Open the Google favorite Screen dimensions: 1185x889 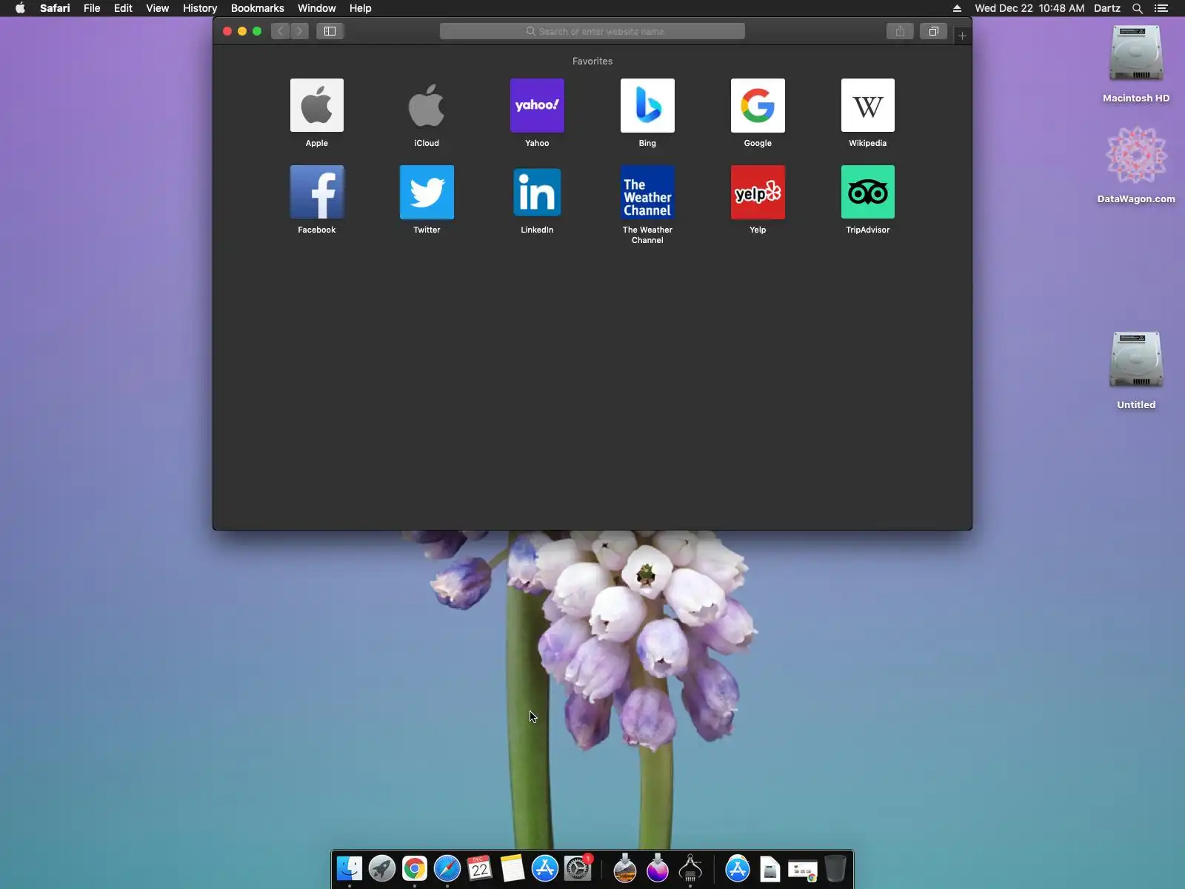pyautogui.click(x=758, y=105)
